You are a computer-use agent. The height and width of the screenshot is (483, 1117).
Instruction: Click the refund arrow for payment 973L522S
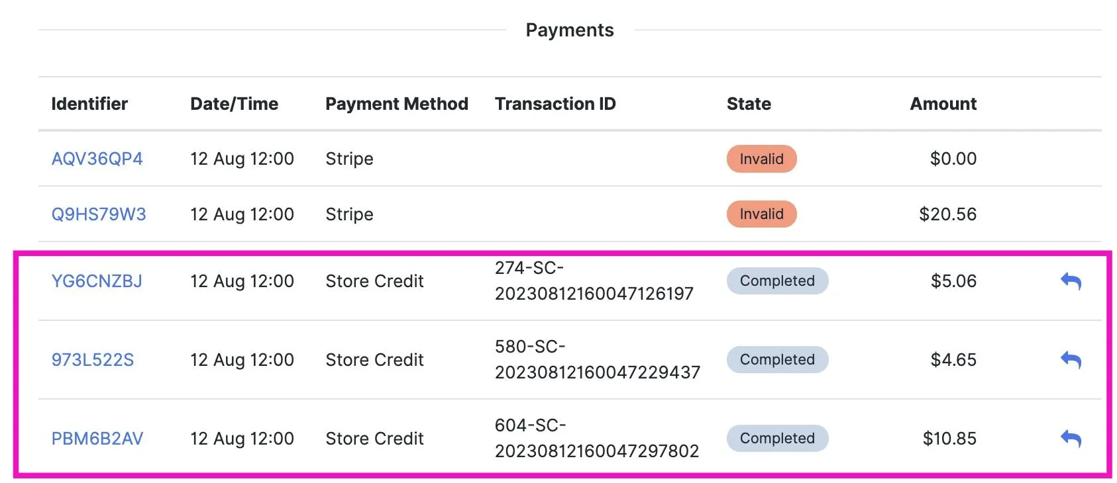[1071, 360]
